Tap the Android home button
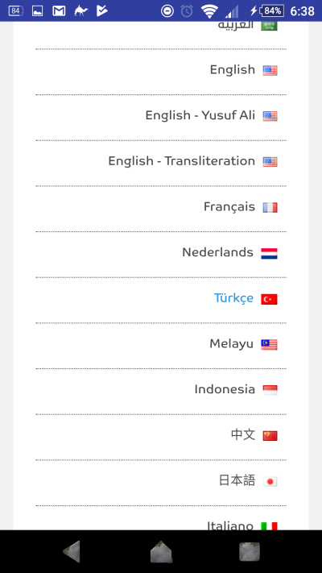The image size is (322, 573). click(x=161, y=551)
